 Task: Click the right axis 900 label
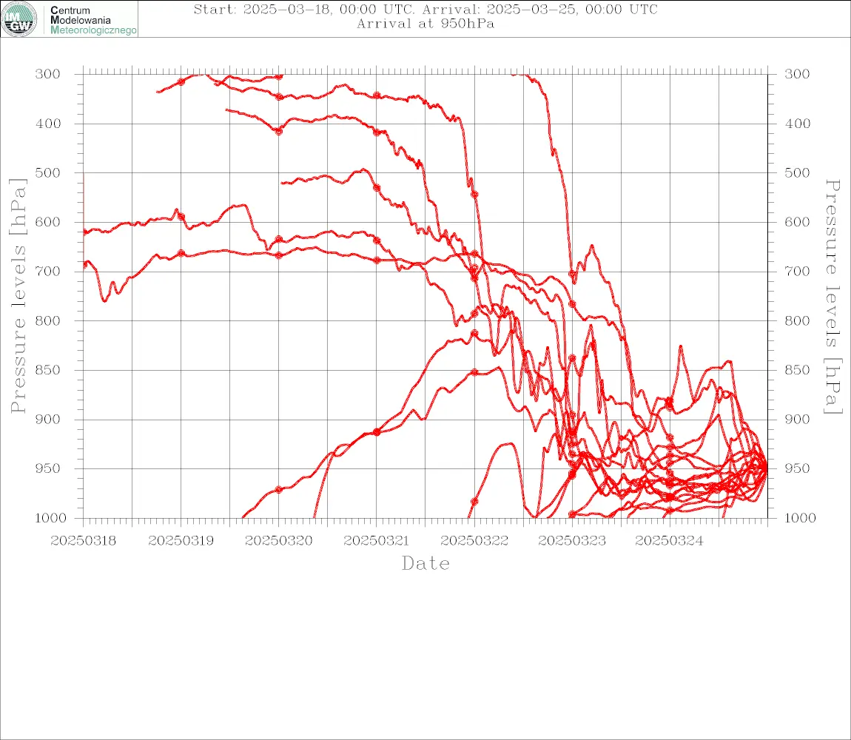tap(797, 419)
